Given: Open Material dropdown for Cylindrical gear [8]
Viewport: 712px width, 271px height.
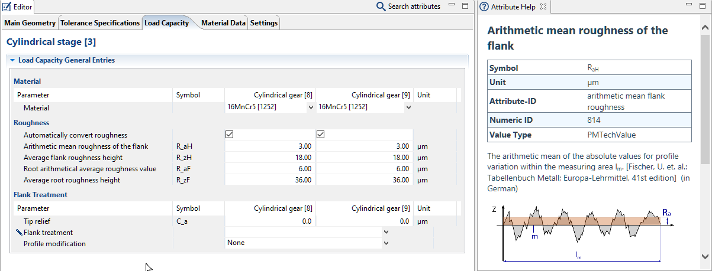Looking at the screenshot, I should pyautogui.click(x=311, y=107).
